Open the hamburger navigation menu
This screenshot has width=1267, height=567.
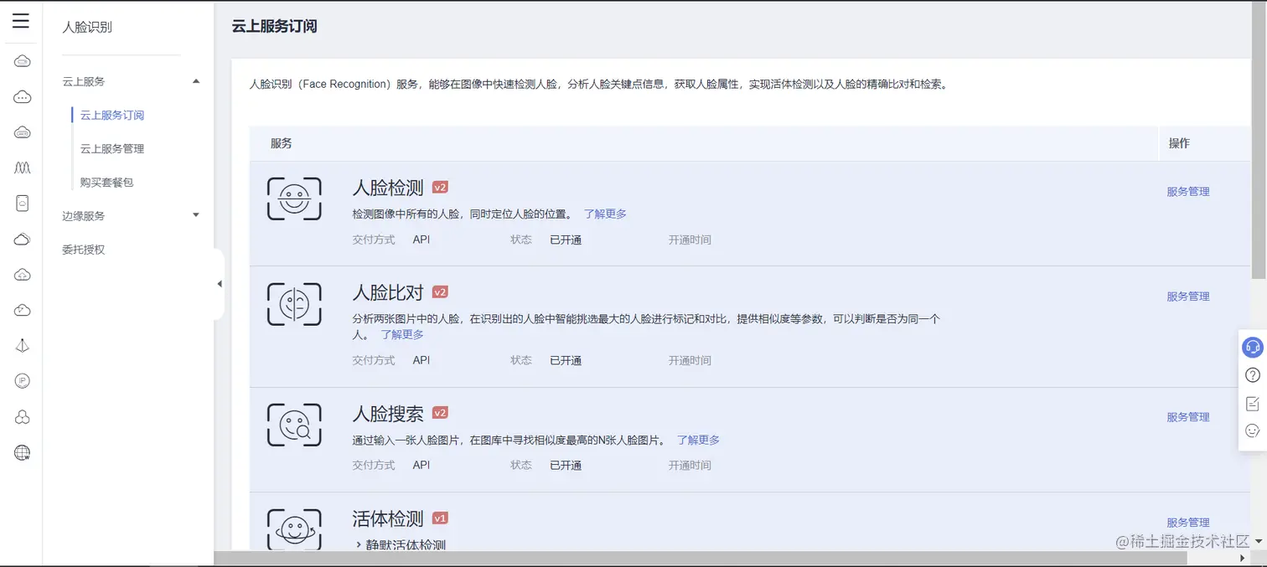[x=21, y=21]
